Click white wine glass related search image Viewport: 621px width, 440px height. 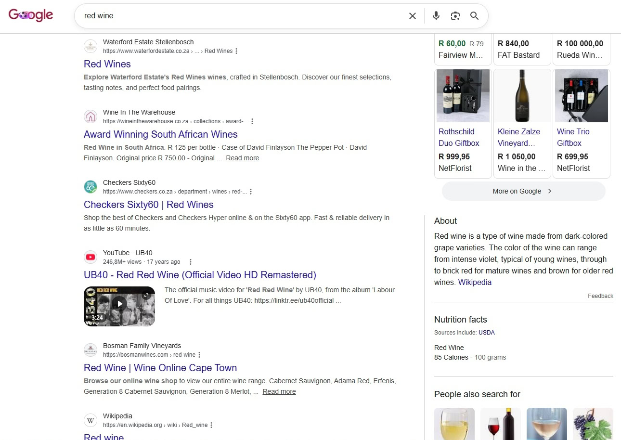[454, 424]
